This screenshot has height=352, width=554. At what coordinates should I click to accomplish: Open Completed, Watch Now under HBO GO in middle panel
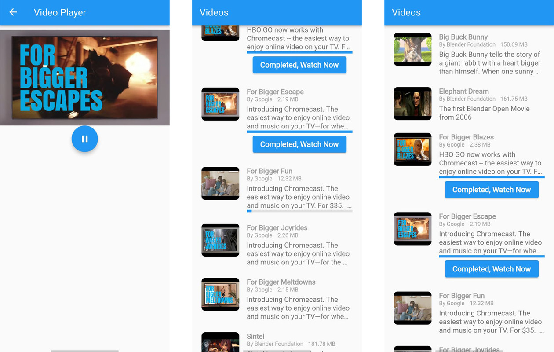click(299, 65)
